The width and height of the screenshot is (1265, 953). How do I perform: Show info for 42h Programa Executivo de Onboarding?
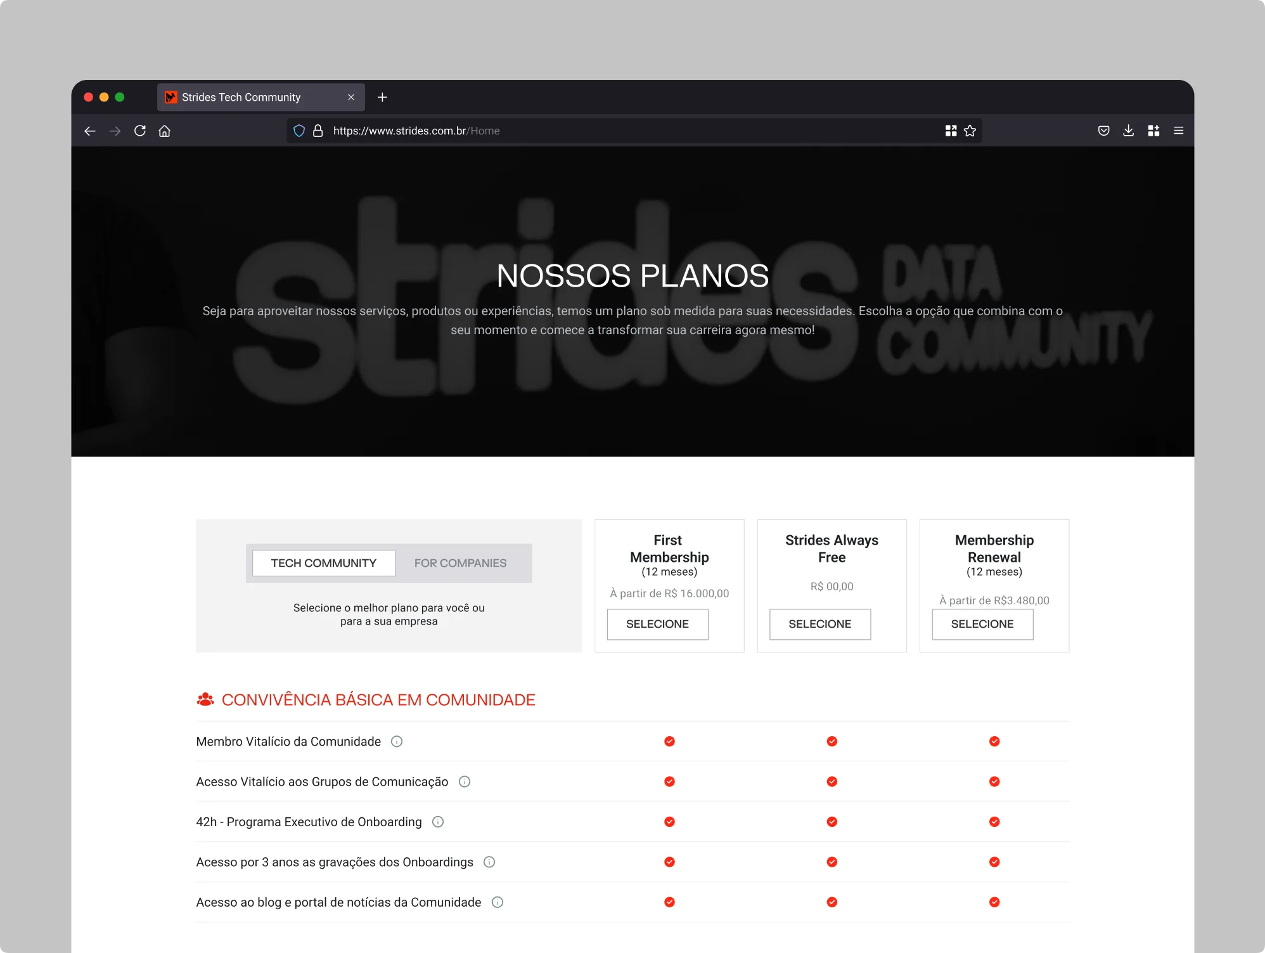(x=438, y=822)
